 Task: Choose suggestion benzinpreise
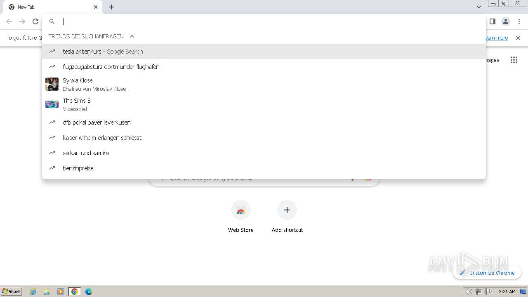pos(264,168)
